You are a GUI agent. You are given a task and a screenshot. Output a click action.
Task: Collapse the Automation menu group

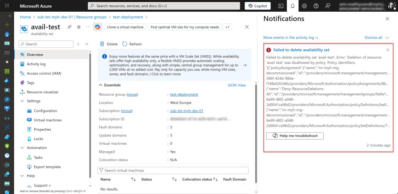coord(22,148)
